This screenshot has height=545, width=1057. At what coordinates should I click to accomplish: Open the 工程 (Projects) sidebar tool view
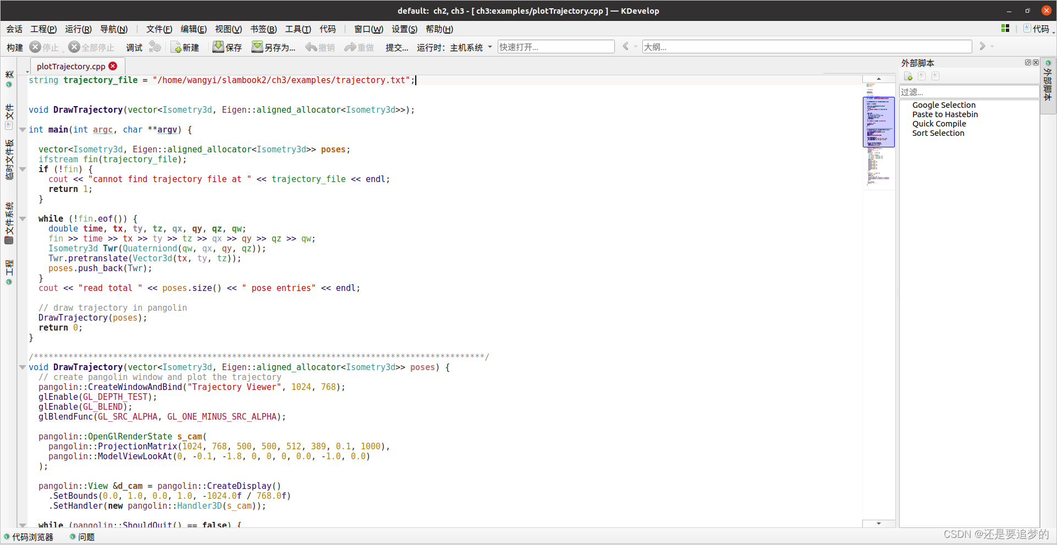(9, 272)
